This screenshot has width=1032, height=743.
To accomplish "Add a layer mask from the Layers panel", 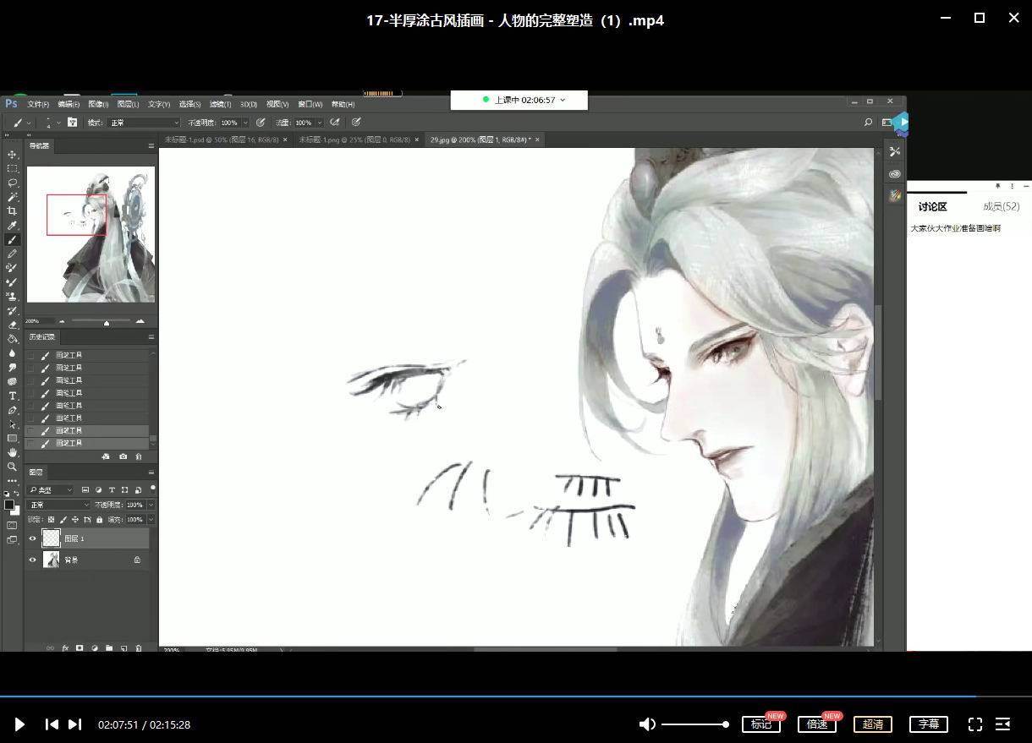I will [80, 647].
